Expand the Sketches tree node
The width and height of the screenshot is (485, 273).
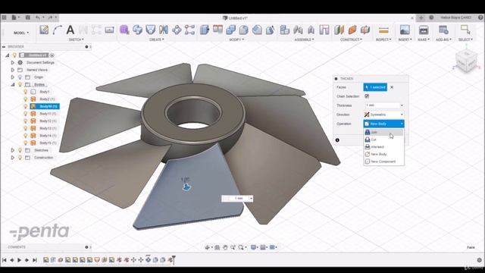coord(13,150)
